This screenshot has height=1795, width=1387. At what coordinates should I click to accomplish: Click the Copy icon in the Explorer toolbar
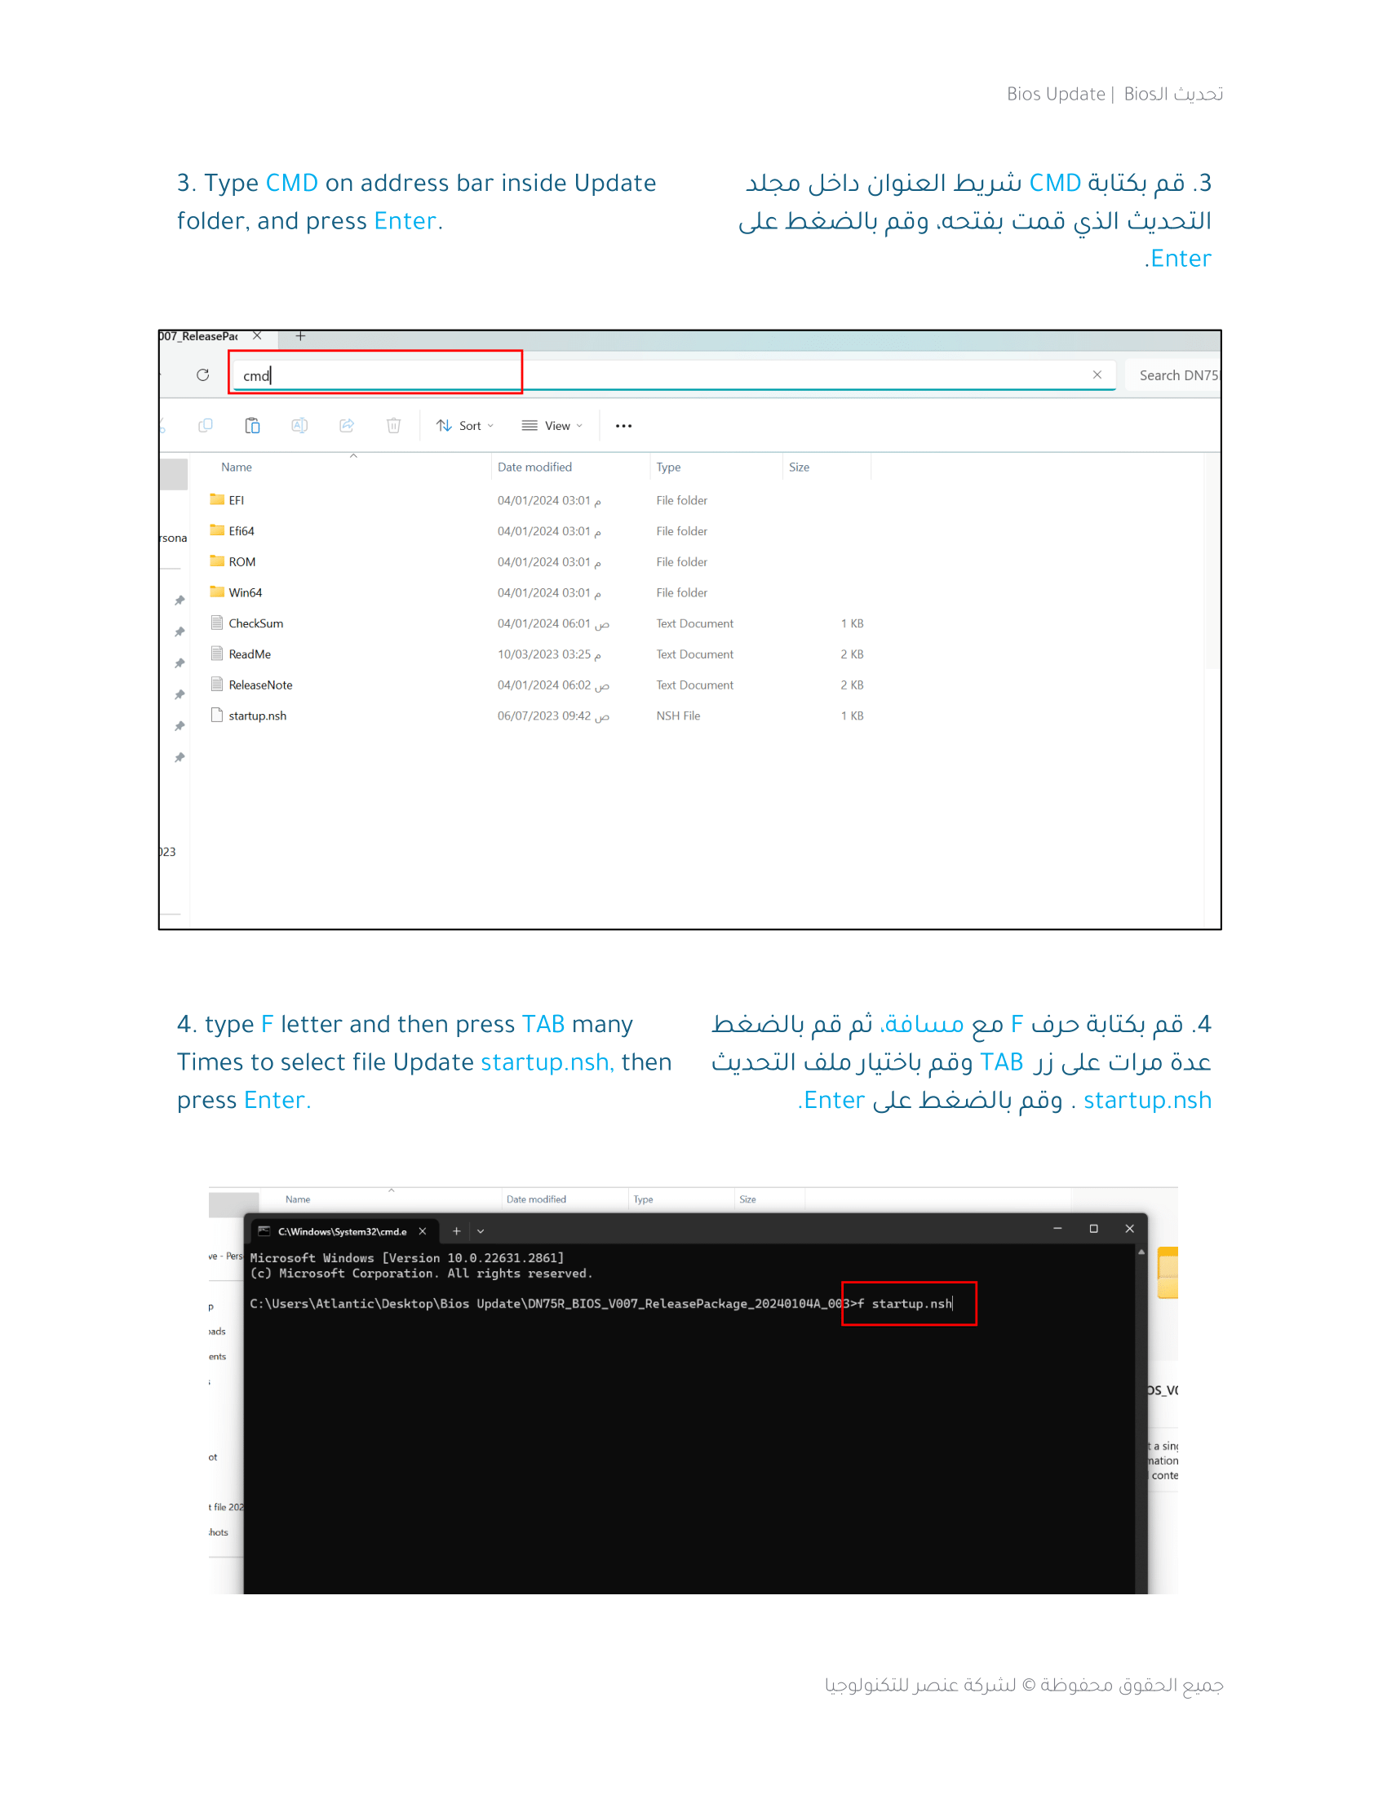pos(206,425)
